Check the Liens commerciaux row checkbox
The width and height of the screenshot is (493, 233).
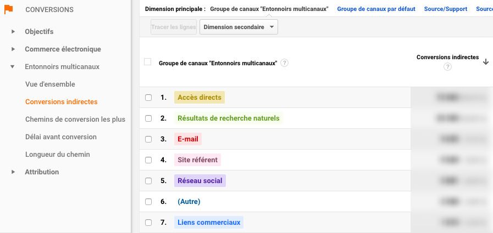[x=148, y=223]
